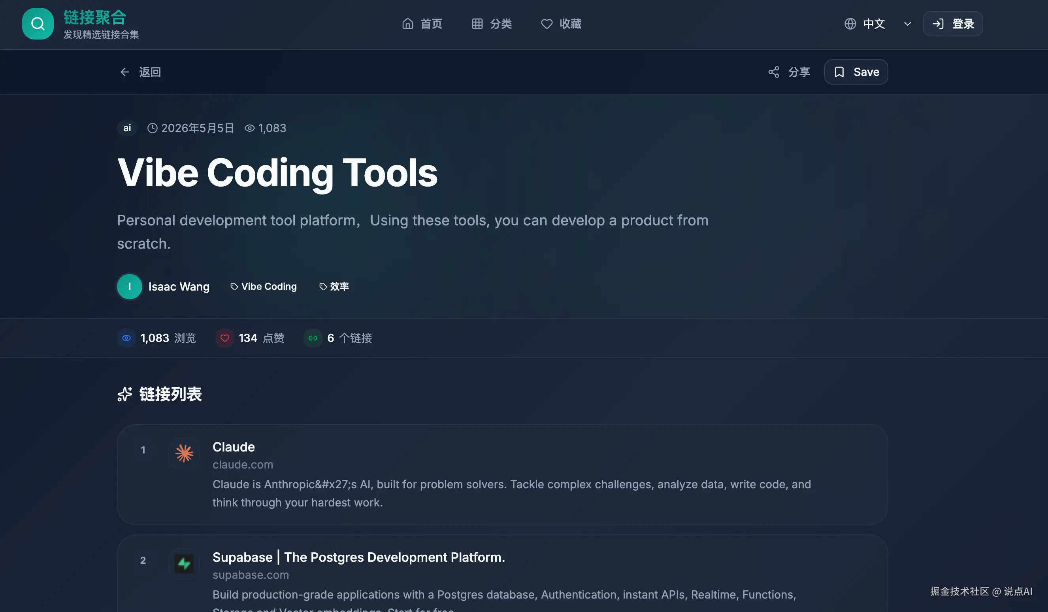Click the 链接聚合 site title
Screen dimensions: 1048x612
(95, 17)
